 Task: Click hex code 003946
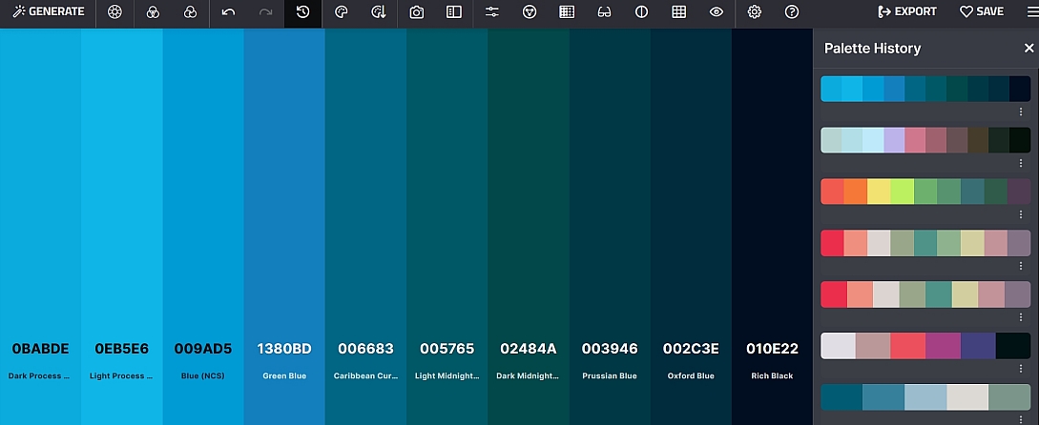610,349
